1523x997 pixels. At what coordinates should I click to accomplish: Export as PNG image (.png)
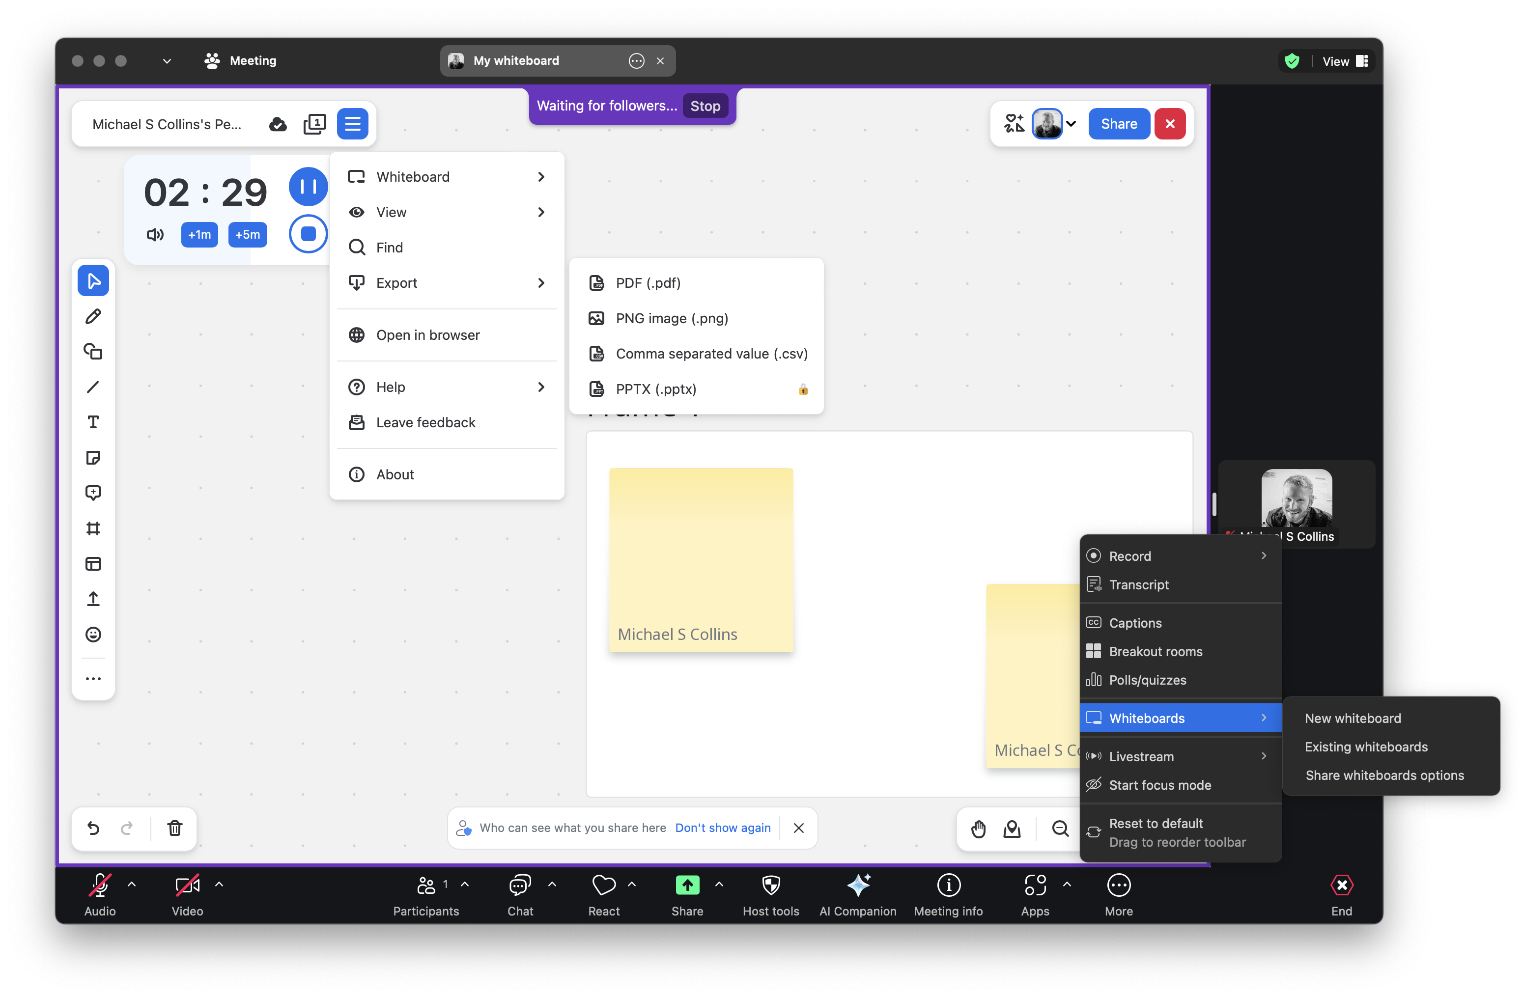click(x=696, y=318)
